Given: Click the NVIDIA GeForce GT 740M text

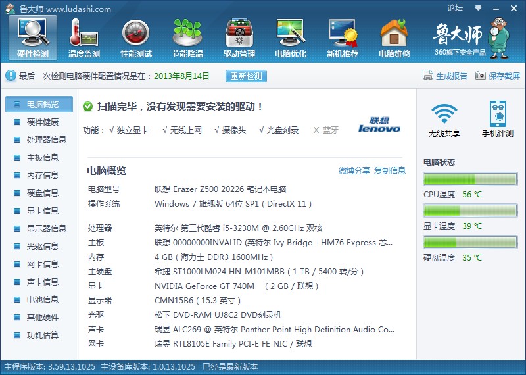Looking at the screenshot, I should pos(237,286).
